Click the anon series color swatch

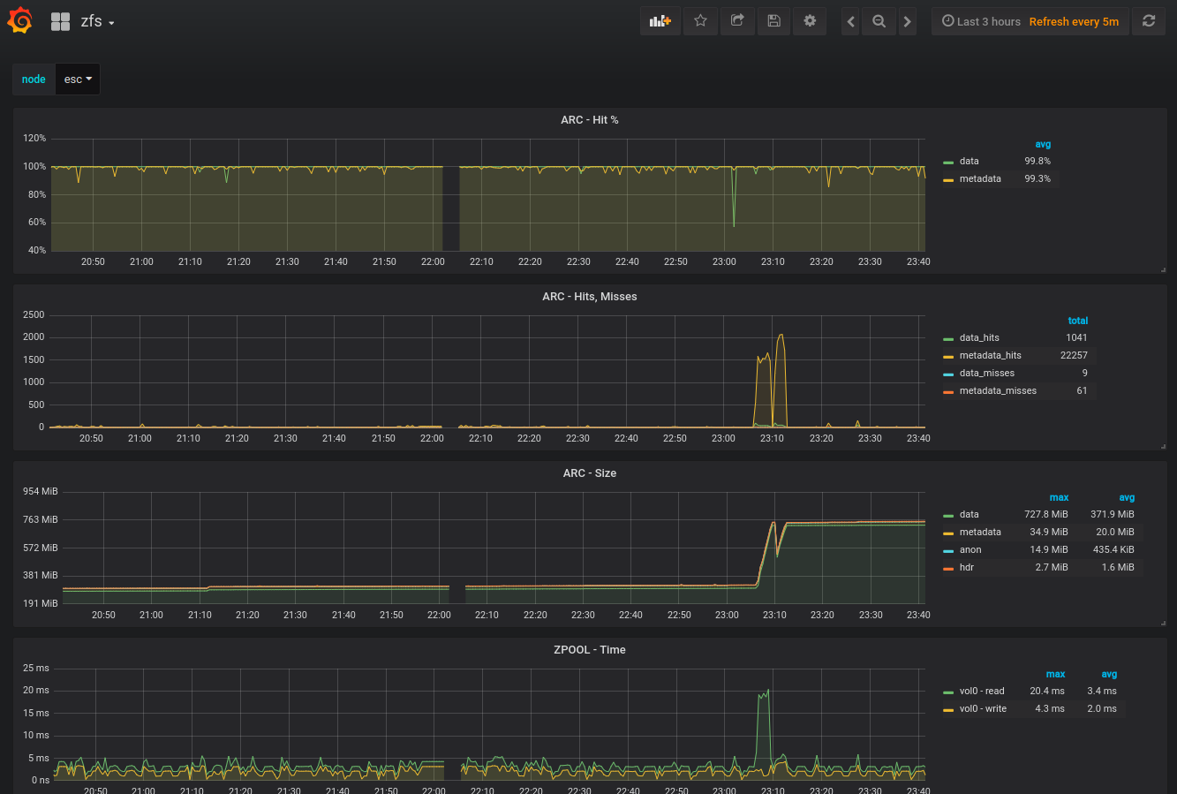point(948,550)
